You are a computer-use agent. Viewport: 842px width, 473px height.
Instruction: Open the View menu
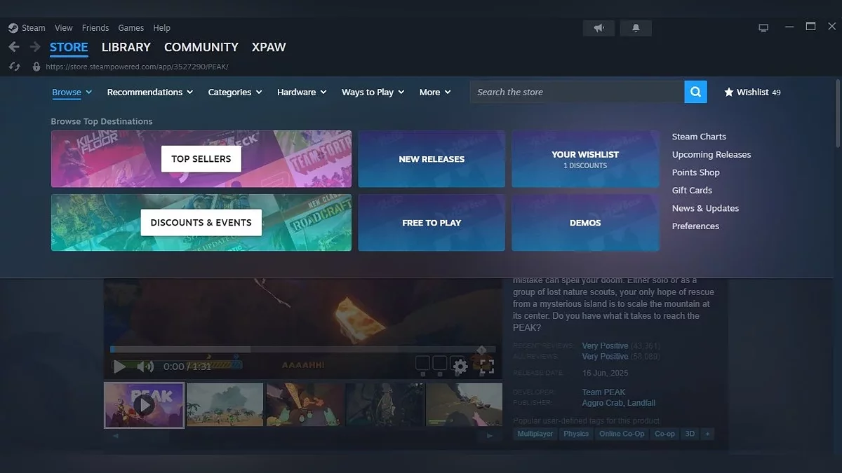64,28
